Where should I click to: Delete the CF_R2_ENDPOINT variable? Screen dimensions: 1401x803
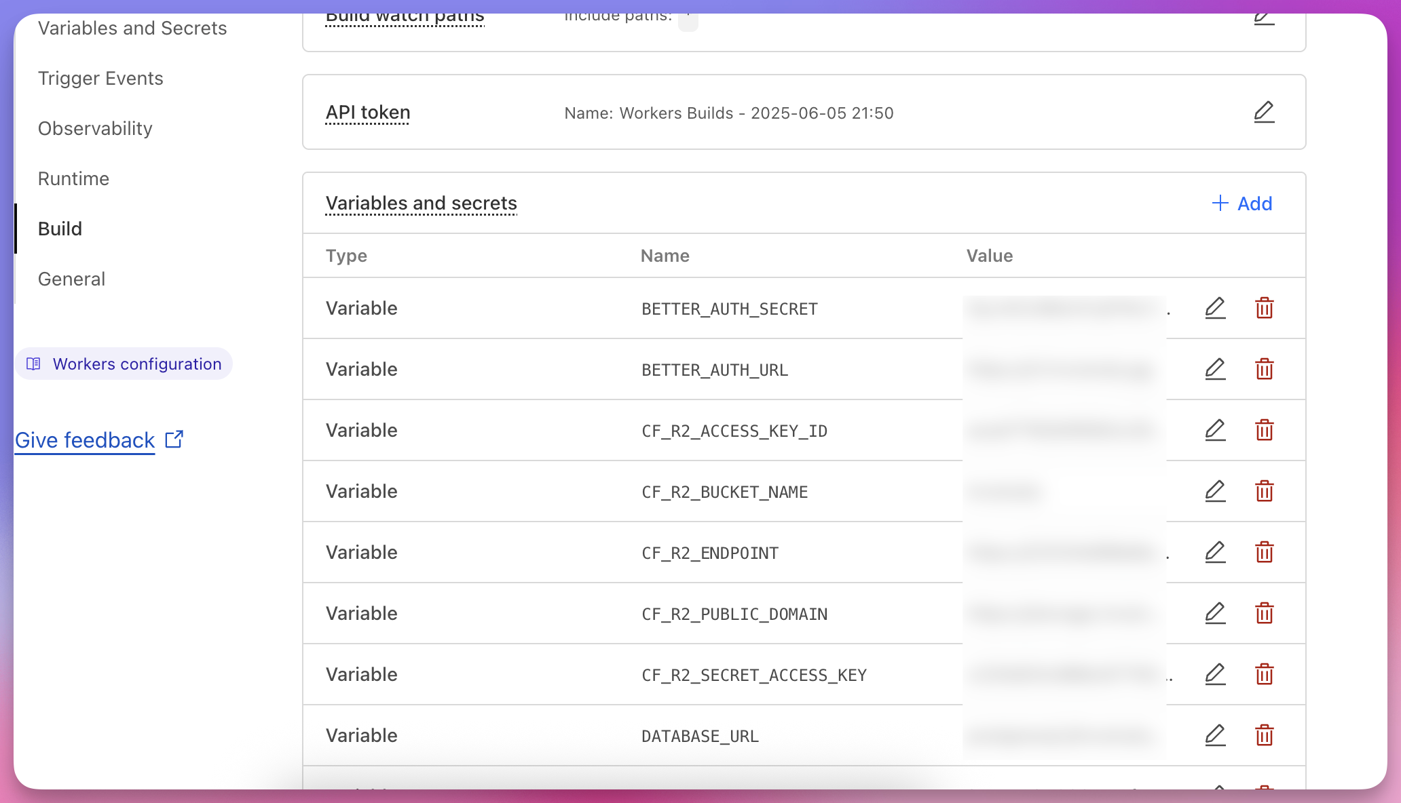tap(1264, 552)
